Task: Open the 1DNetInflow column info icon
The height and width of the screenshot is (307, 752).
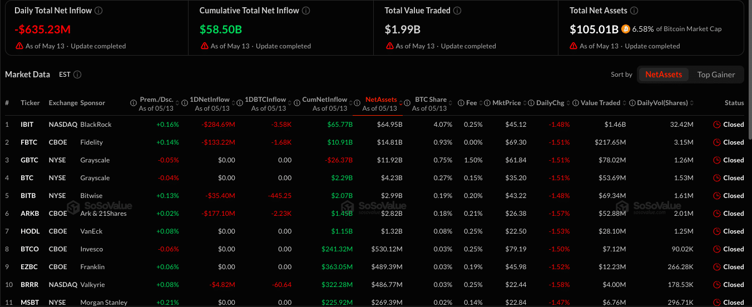Action: tap(185, 103)
